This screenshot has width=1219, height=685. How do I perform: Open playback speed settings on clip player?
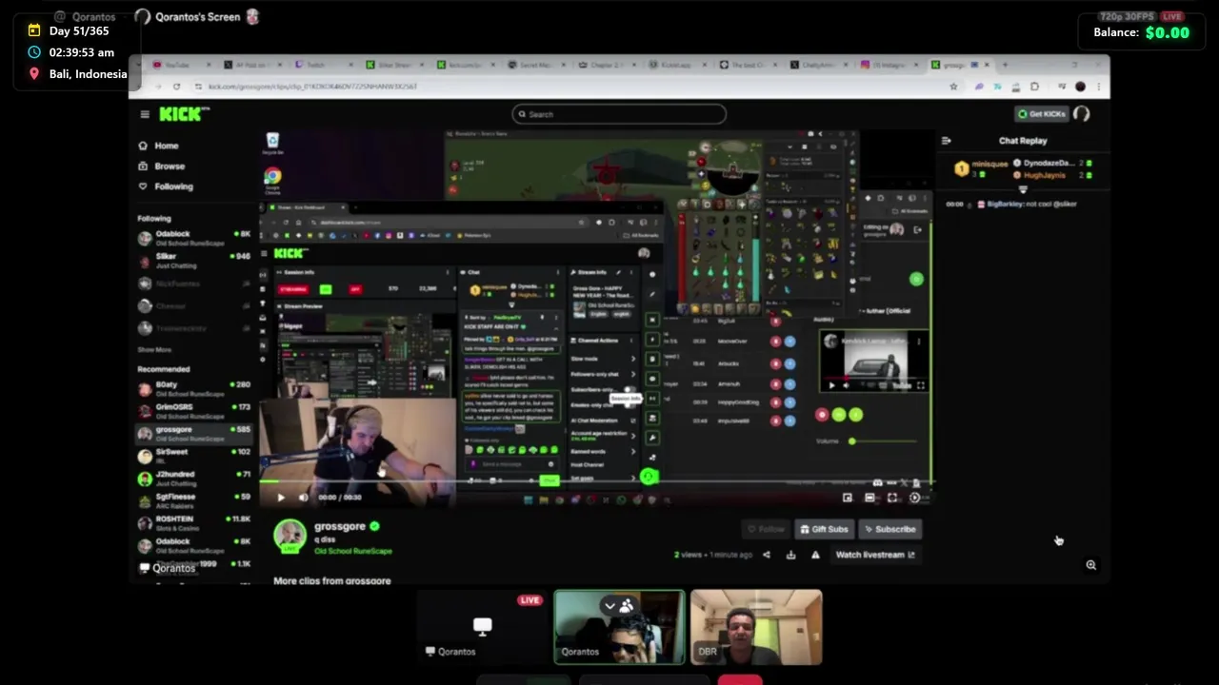click(x=915, y=498)
